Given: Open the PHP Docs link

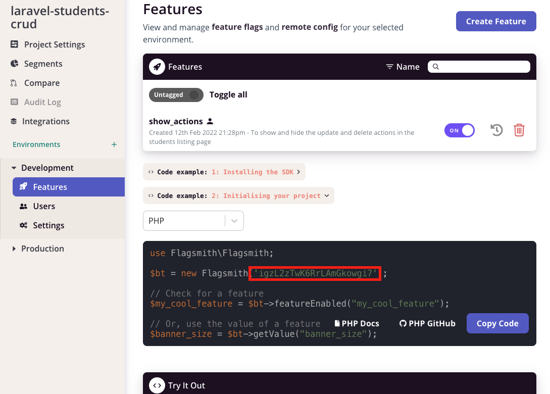Looking at the screenshot, I should tap(357, 323).
